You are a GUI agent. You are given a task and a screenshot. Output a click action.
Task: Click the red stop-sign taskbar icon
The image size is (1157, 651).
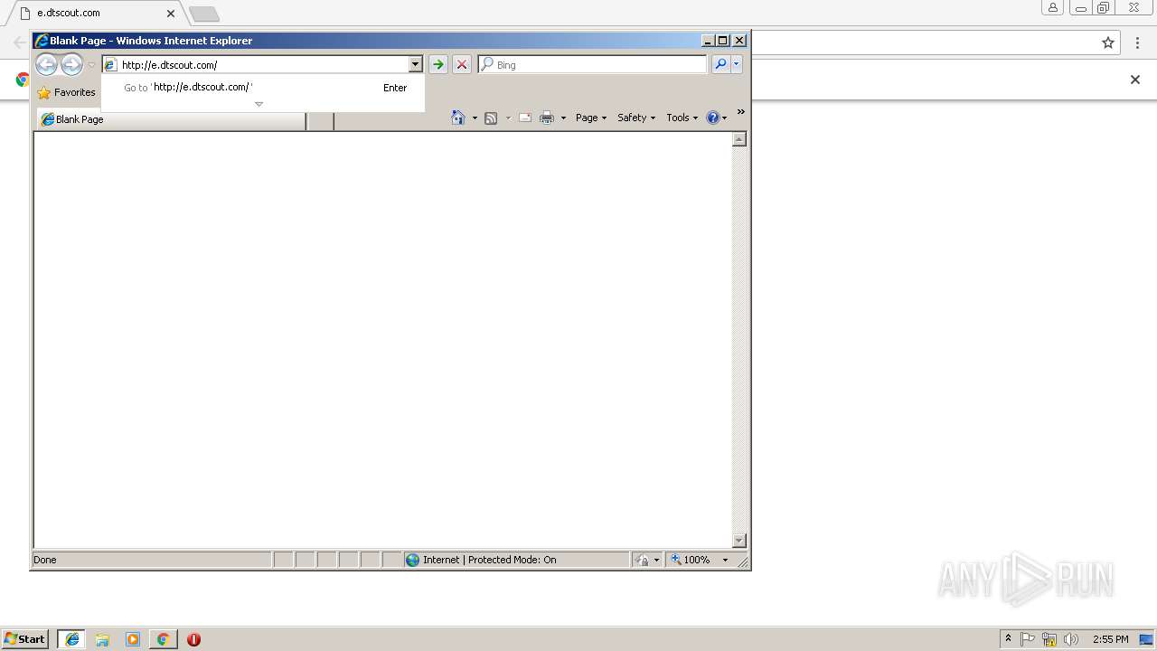click(x=193, y=639)
